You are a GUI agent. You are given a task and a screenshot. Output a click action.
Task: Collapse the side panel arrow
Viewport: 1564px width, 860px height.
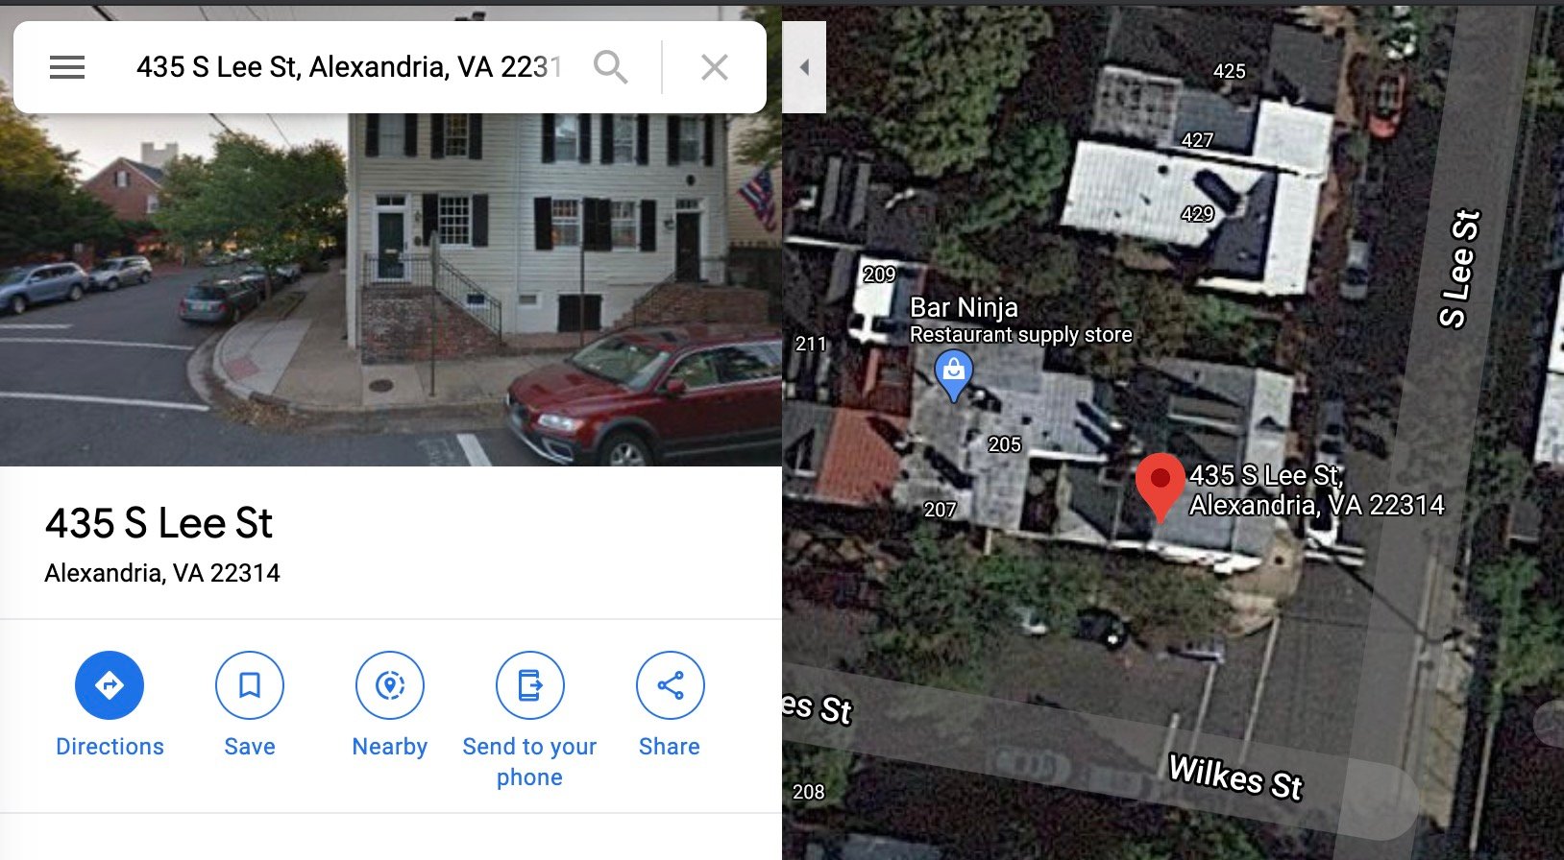pyautogui.click(x=805, y=67)
